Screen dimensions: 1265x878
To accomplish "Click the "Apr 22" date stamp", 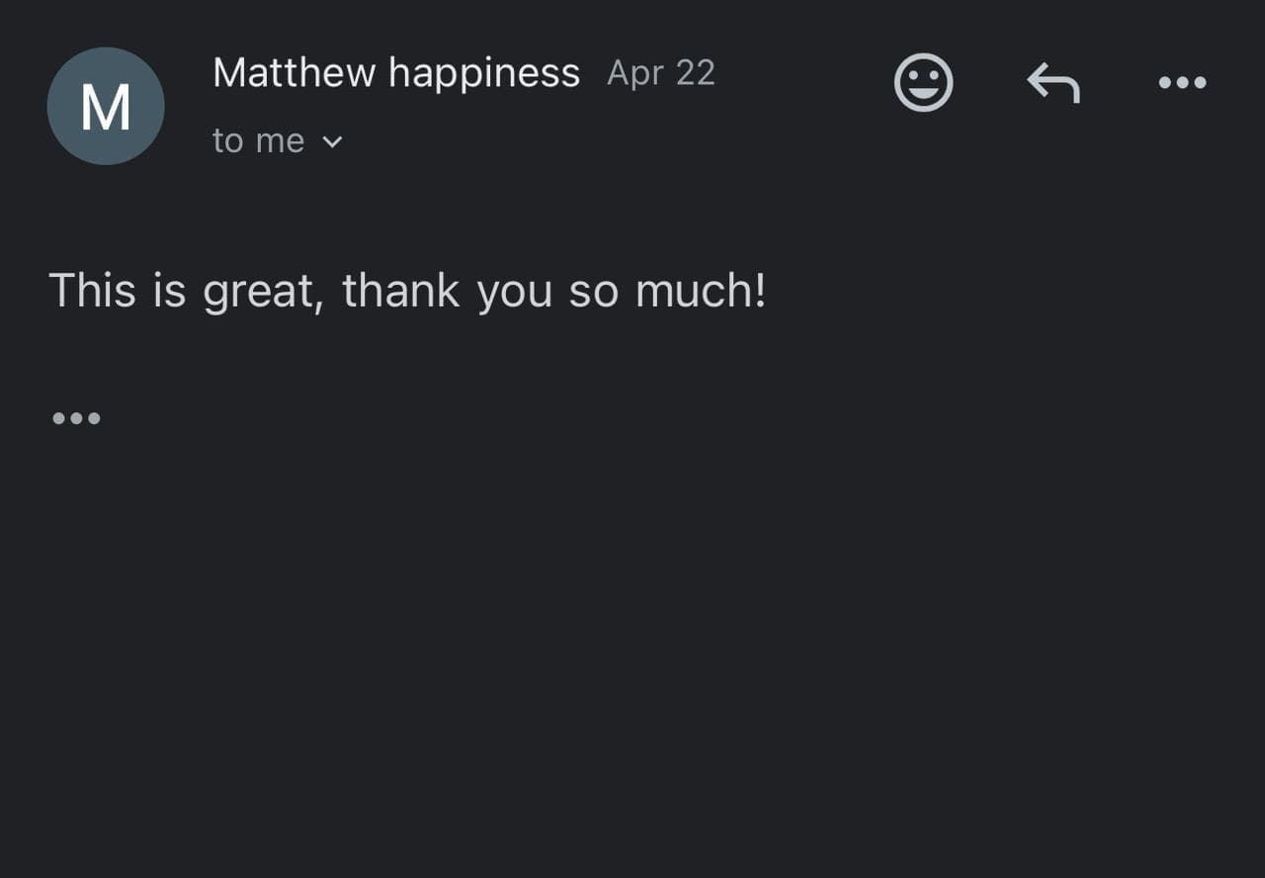I will point(660,73).
